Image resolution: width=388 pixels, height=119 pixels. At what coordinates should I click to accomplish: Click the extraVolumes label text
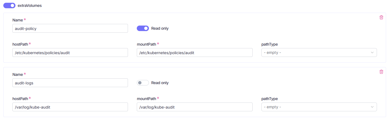point(30,5)
